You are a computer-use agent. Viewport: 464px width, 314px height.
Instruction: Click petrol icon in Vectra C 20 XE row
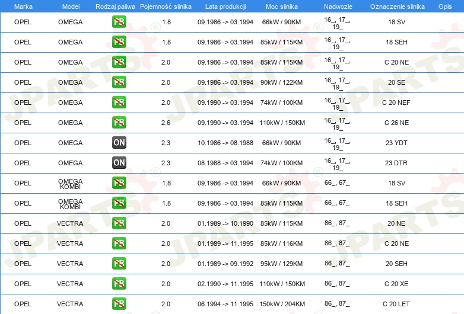119,284
